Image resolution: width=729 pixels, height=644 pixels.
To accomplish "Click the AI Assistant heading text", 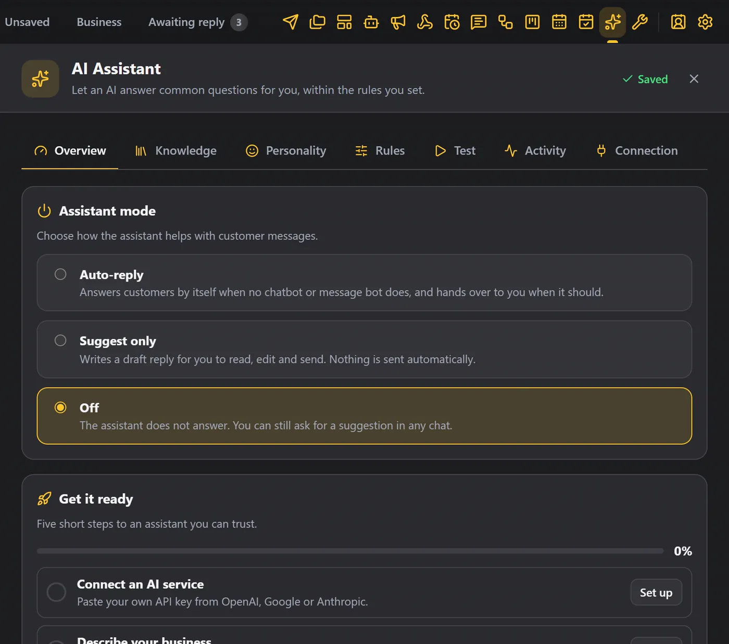I will (116, 69).
